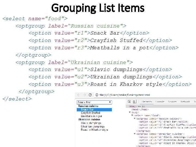
Task: Click the browser forward arrow
Action: pos(84,95)
